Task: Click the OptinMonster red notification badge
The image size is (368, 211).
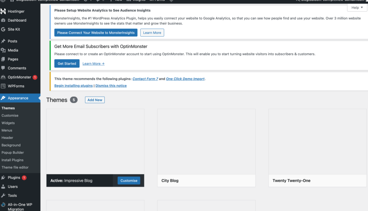Action: point(35,77)
